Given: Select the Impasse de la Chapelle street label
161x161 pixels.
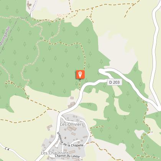Looking at the screenshot, I should (69, 141).
